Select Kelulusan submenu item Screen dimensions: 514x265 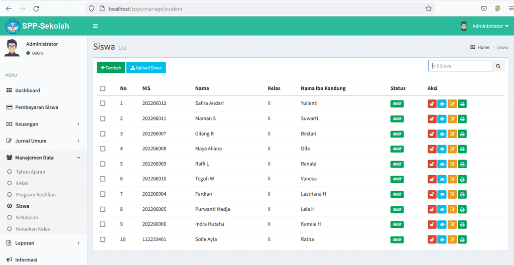[27, 217]
